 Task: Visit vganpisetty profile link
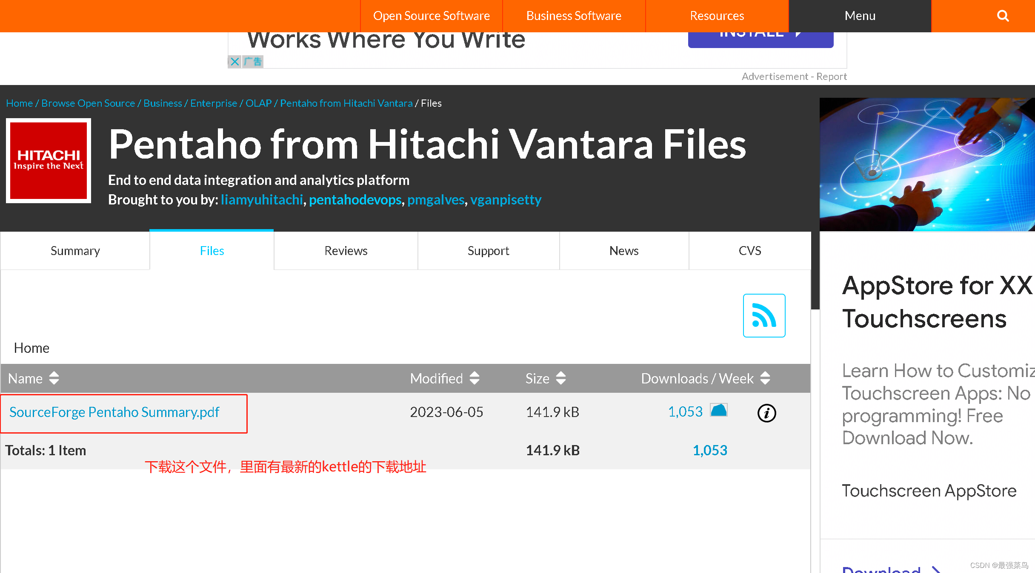[x=506, y=200]
